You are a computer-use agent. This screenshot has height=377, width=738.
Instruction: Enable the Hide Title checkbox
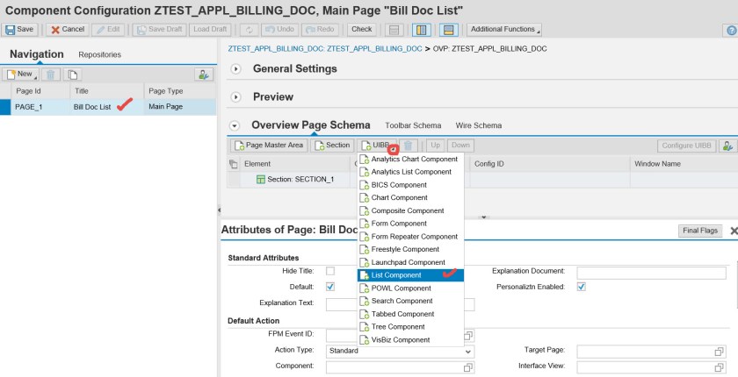click(330, 272)
